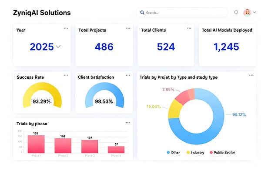This screenshot has height=174, width=261.
Task: Open the notifications bell
Action: coord(236,13)
